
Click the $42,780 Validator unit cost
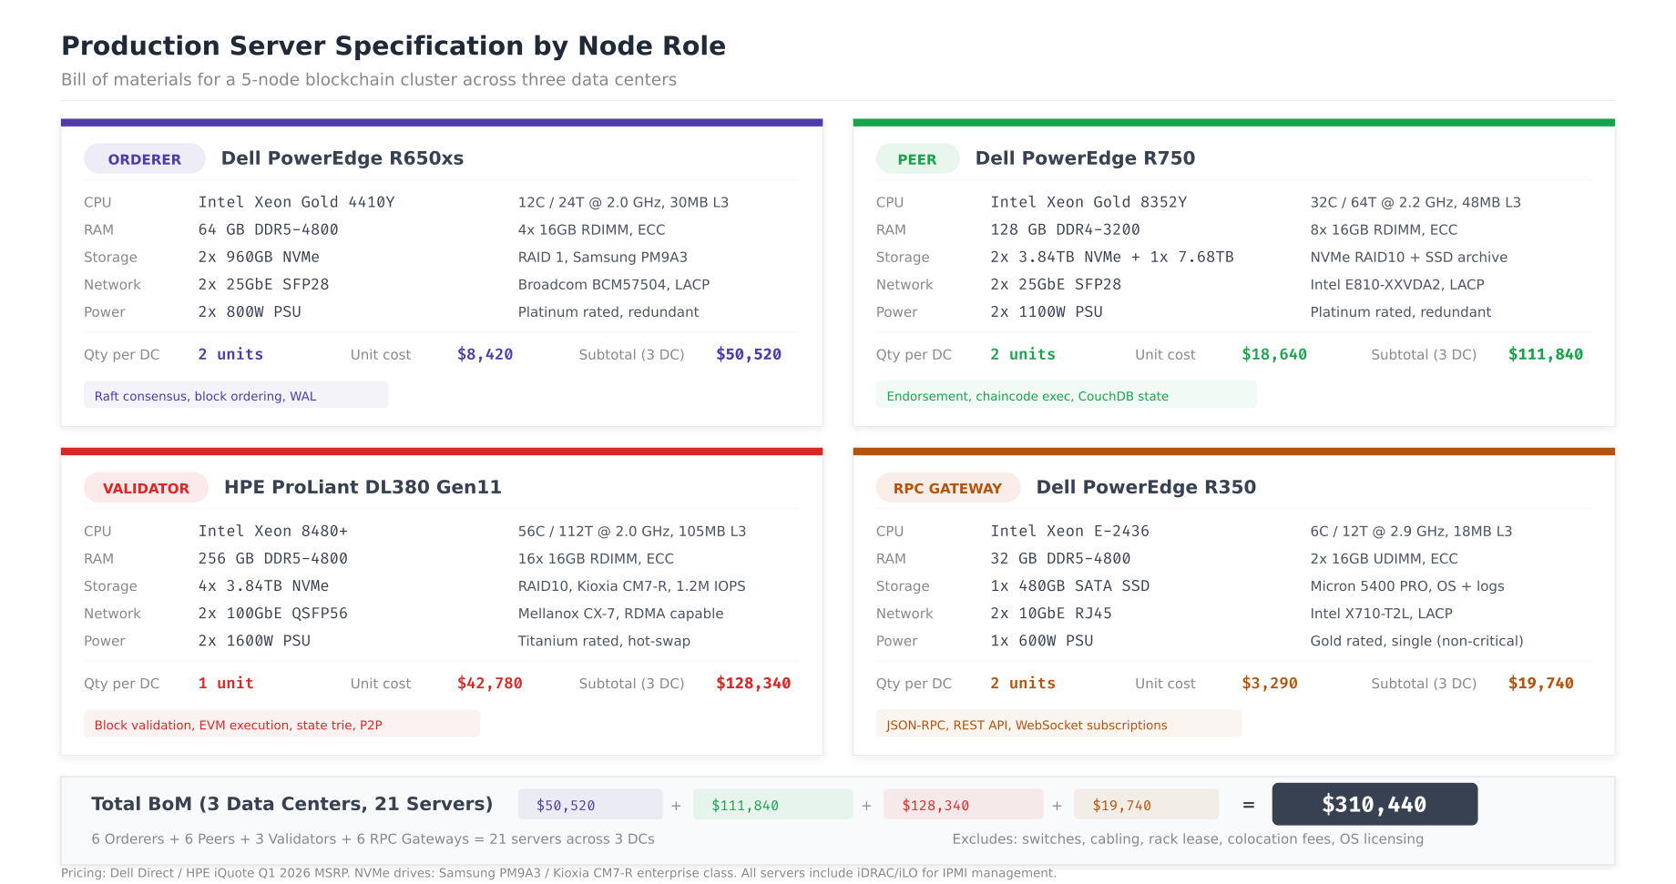click(x=490, y=683)
